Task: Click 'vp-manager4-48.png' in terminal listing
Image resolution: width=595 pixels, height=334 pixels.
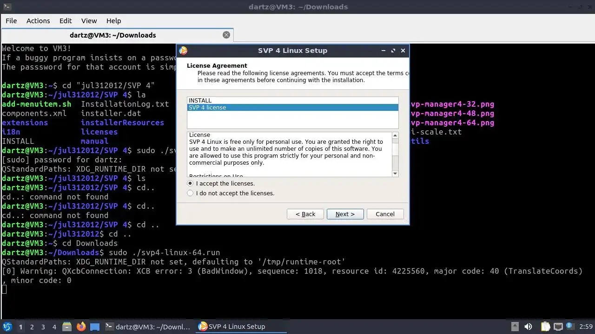Action: point(452,113)
